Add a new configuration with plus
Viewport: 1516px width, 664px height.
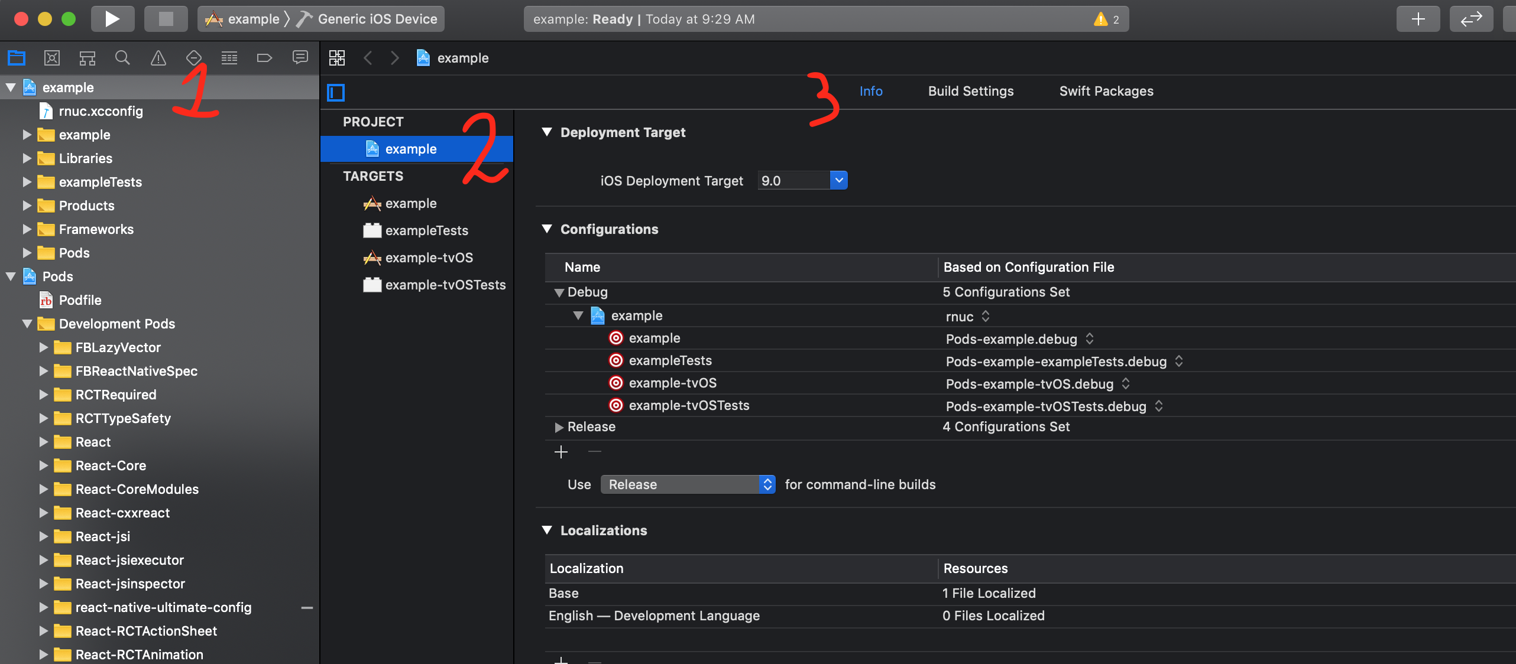[x=561, y=452]
